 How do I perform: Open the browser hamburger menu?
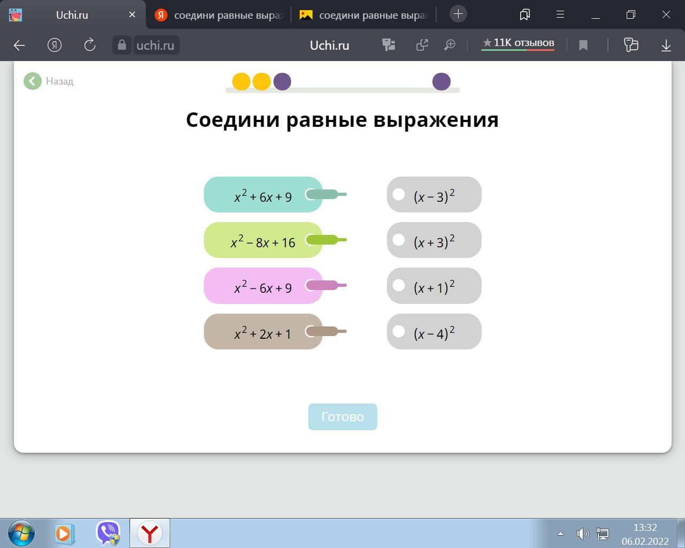point(560,14)
